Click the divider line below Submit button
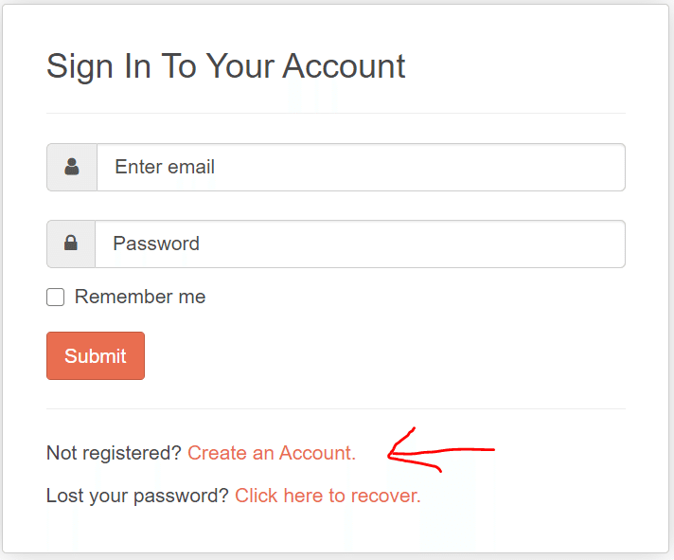Viewport: 674px width, 560px height. coord(336,408)
